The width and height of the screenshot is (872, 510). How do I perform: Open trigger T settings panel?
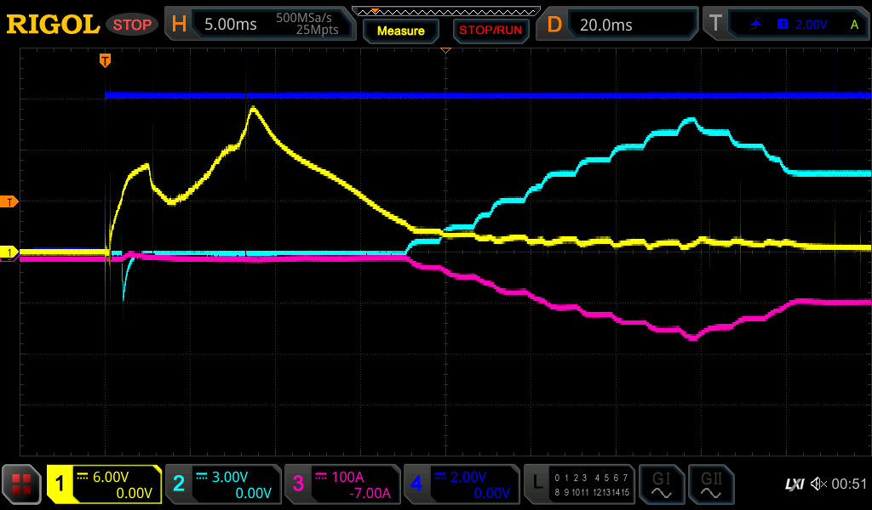click(787, 25)
